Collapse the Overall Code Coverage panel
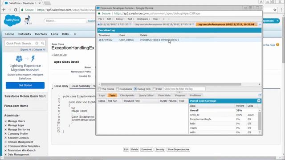 coord(259,101)
